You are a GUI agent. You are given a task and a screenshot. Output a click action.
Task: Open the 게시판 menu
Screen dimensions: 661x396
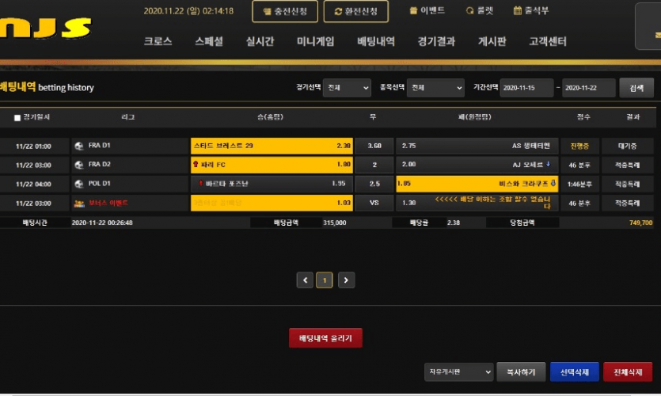[x=492, y=41]
